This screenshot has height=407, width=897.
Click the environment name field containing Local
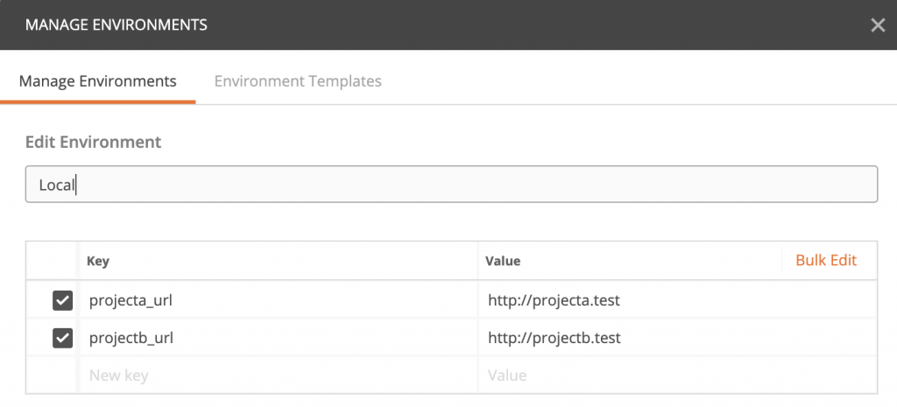[x=451, y=185]
